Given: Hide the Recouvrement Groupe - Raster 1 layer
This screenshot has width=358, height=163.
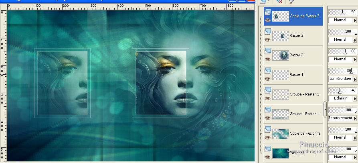Looking at the screenshot, I should (268, 118).
